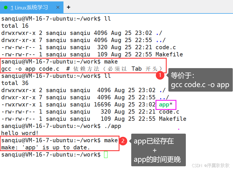Viewport: 233px width, 170px height.
Task: Click blue './' entry in first listing
Action: click(x=159, y=33)
